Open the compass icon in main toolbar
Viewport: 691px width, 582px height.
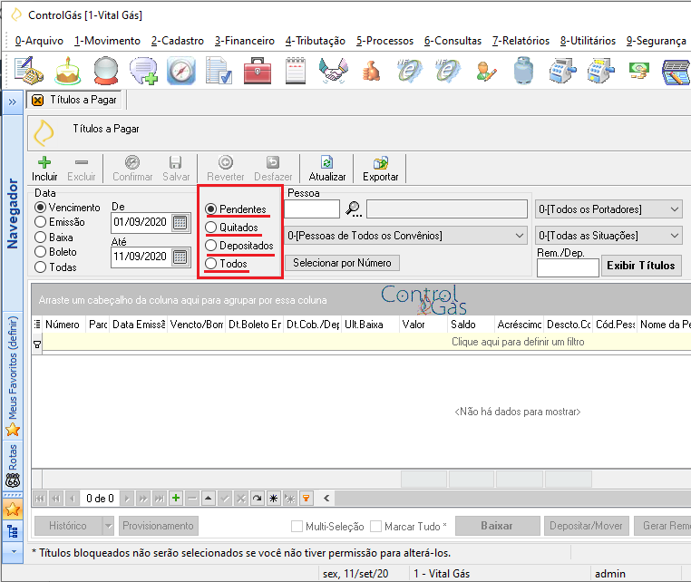click(x=181, y=71)
